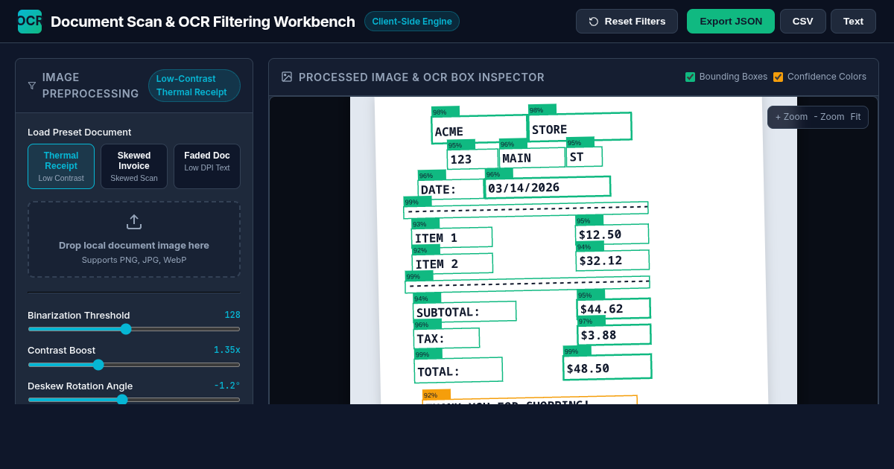Adjust the Binarization Threshold slider
Screen dimensions: 894x469
tap(134, 329)
